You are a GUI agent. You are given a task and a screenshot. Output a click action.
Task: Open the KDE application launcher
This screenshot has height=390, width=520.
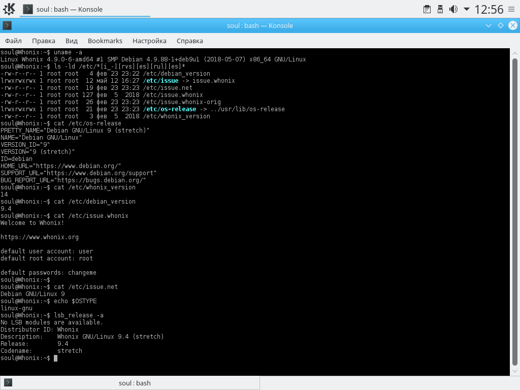pyautogui.click(x=9, y=9)
